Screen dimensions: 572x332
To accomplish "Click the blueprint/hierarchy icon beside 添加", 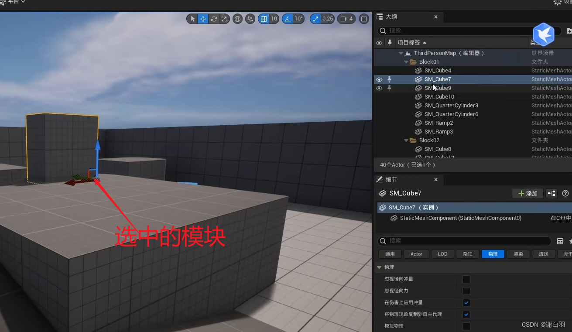I will point(552,193).
